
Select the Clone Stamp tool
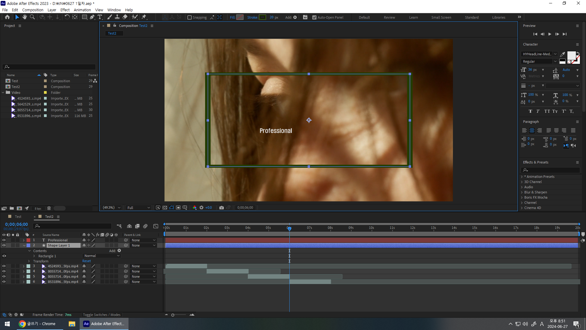(x=117, y=17)
